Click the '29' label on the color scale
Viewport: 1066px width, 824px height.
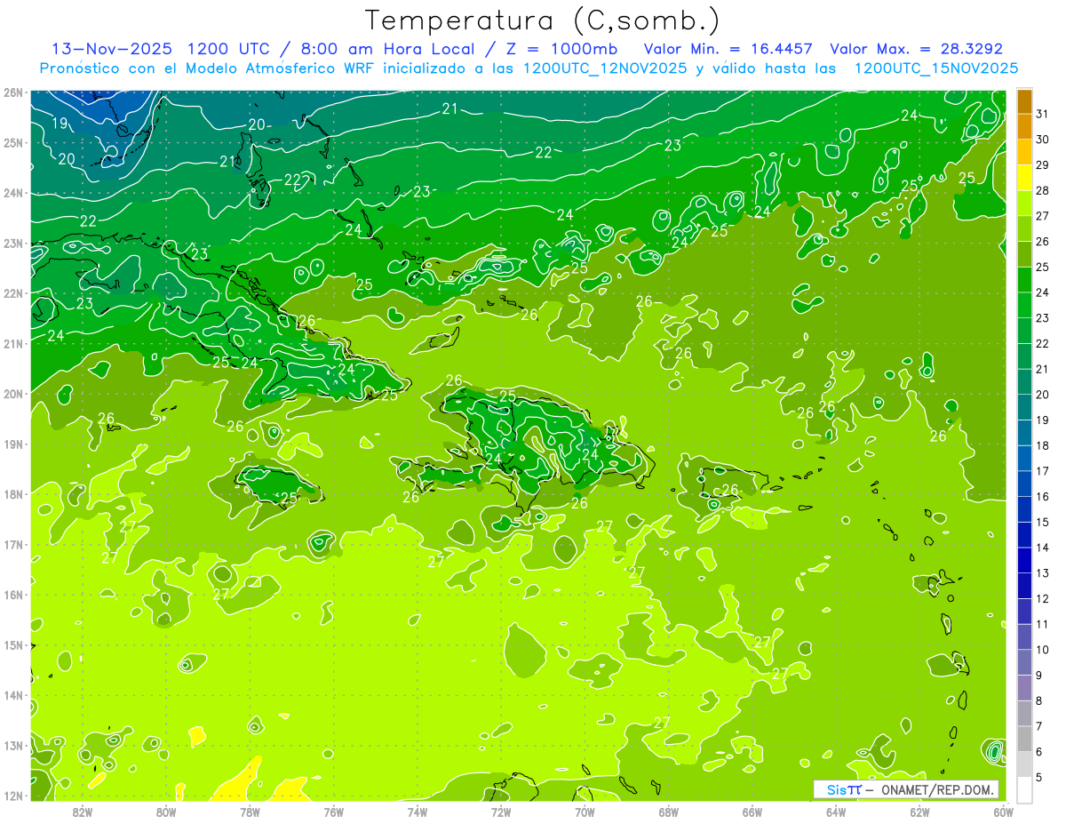pos(1043,165)
